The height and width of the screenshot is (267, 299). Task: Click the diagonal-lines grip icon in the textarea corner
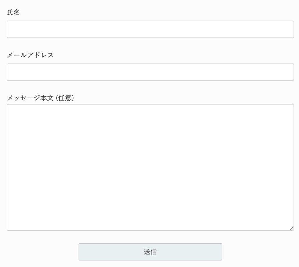(x=292, y=228)
